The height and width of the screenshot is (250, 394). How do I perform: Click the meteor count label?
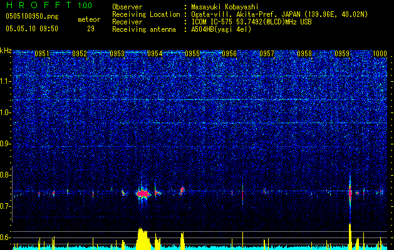coord(89,19)
